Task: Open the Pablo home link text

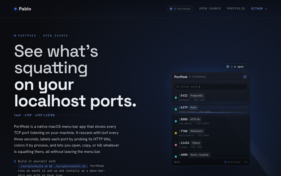Action: pyautogui.click(x=25, y=9)
